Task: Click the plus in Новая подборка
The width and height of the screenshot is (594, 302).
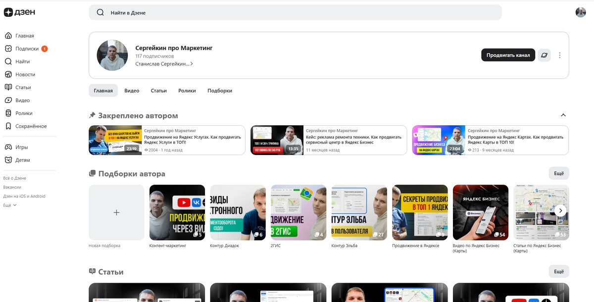Action: pyautogui.click(x=116, y=212)
